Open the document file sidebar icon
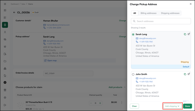Viewport: 195px width, 111px height. click(5, 54)
